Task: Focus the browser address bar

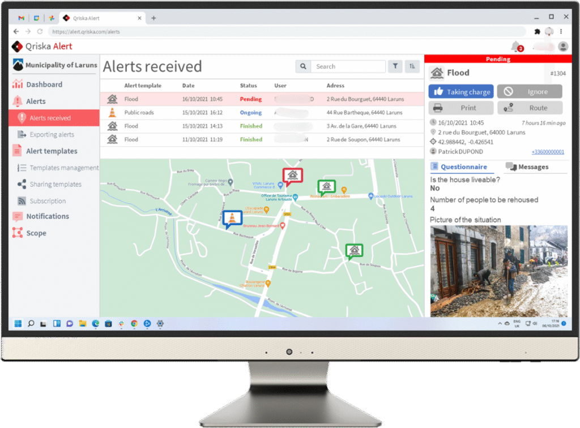Action: [287, 31]
